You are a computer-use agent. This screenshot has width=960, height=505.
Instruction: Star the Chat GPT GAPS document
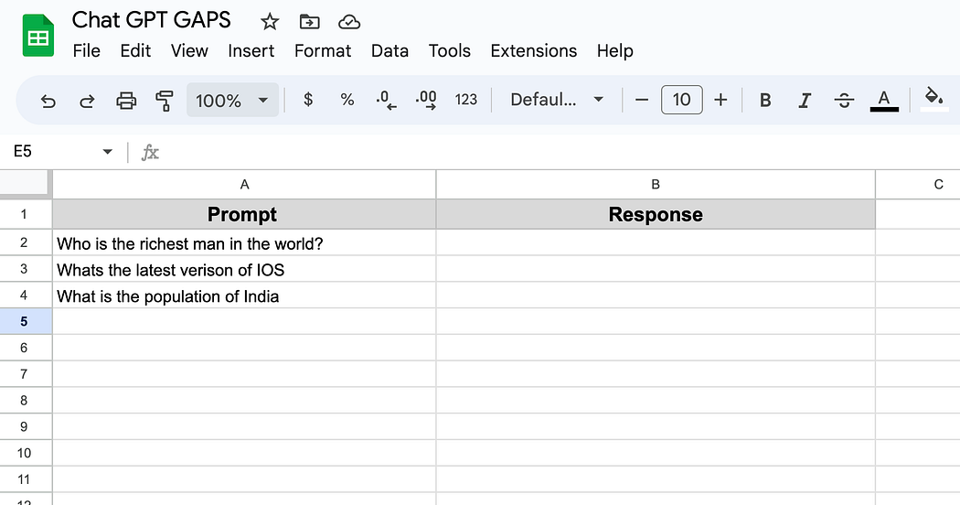click(x=270, y=22)
